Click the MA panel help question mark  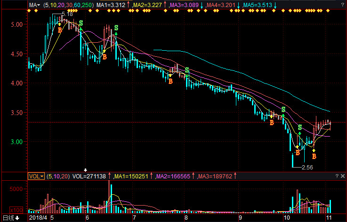click(336, 5)
